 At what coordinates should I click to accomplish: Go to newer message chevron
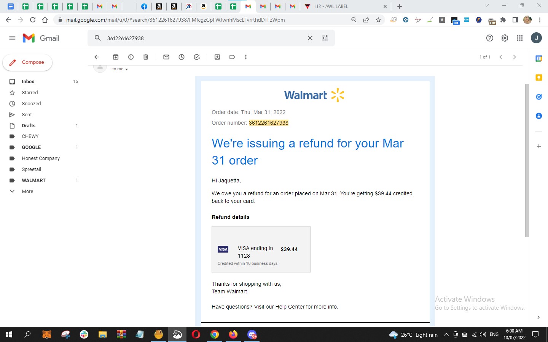(501, 57)
